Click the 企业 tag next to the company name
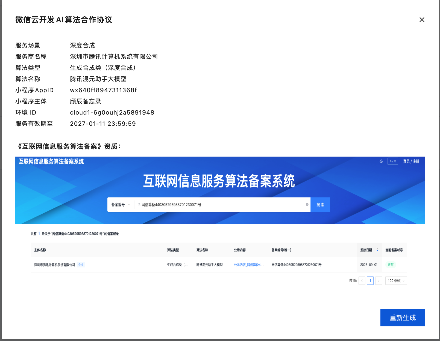Image resolution: width=440 pixels, height=341 pixels. tap(81, 265)
